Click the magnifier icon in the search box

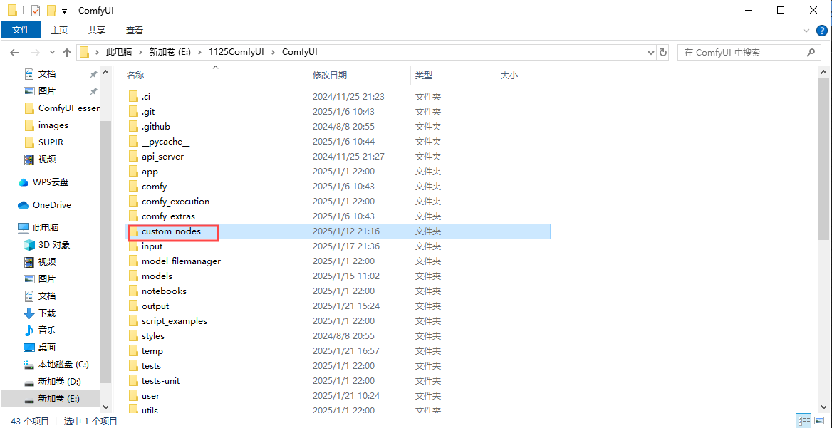(x=811, y=52)
